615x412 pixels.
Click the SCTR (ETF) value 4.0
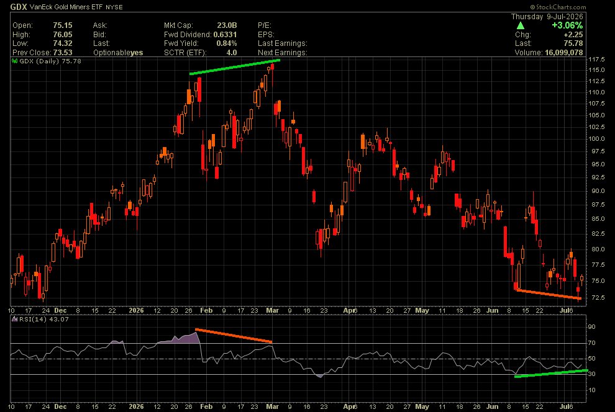click(232, 53)
